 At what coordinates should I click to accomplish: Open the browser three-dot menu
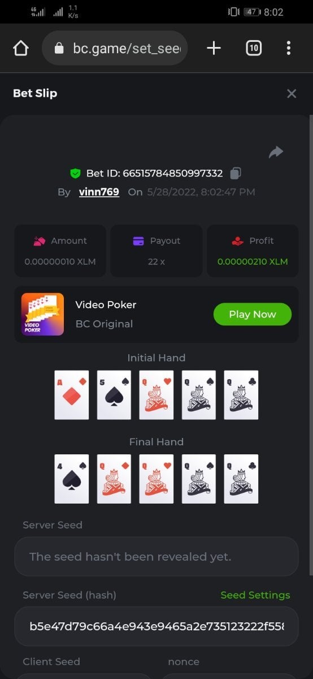pyautogui.click(x=289, y=48)
